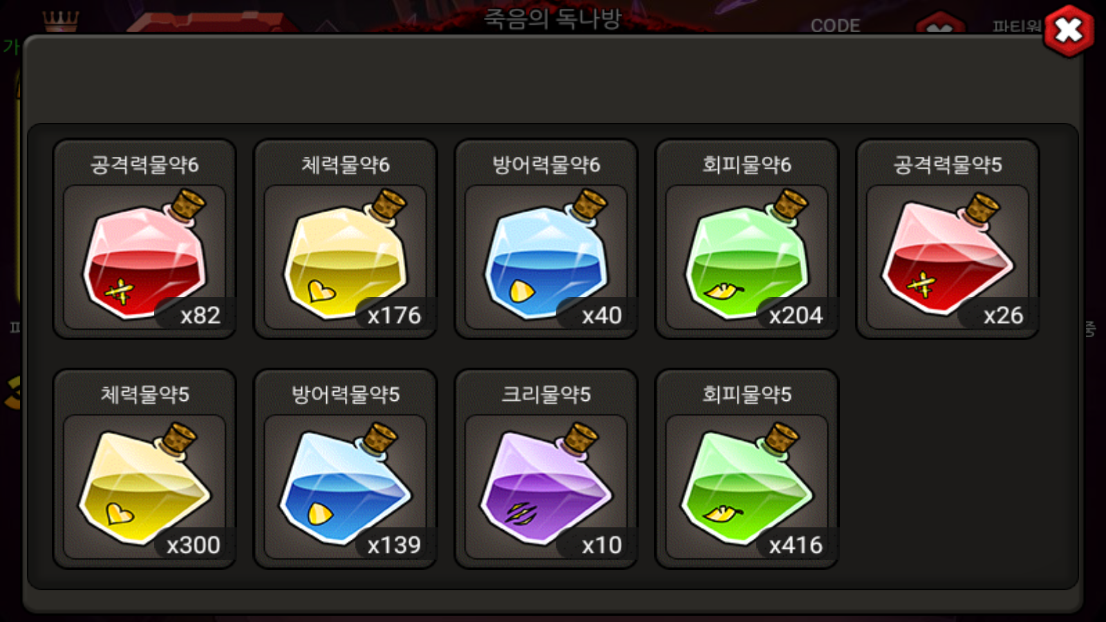
Task: Click the x204 count on 회피물약6
Action: pyautogui.click(x=796, y=315)
